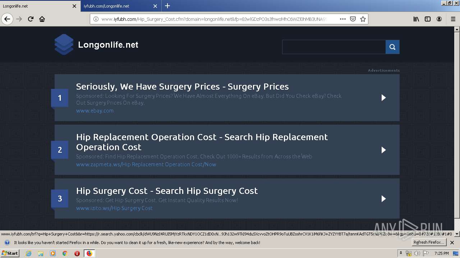Open the Firefox hamburger menu

point(453,19)
